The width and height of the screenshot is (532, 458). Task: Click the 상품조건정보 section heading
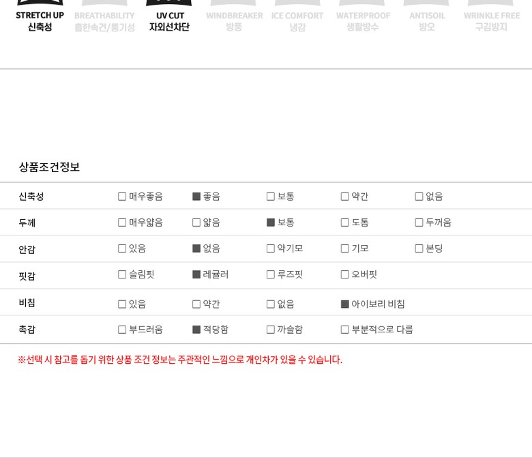point(49,167)
